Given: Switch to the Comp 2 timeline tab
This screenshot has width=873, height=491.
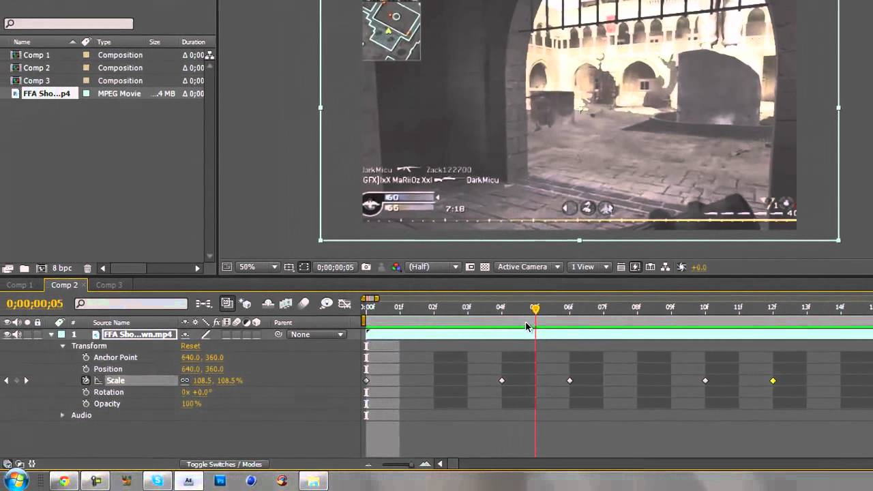Looking at the screenshot, I should pyautogui.click(x=65, y=285).
